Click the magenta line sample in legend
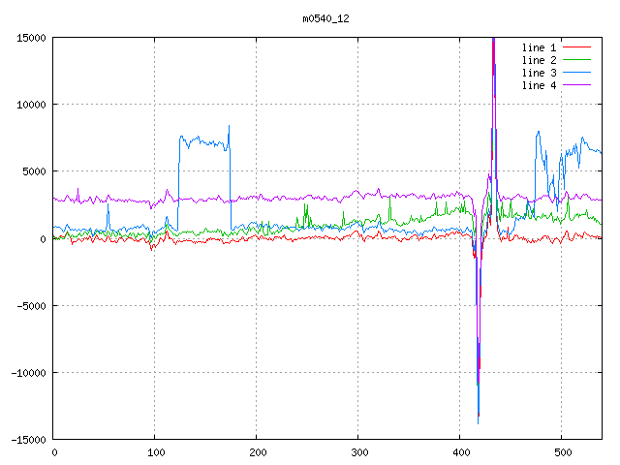620x465 pixels. coord(577,85)
